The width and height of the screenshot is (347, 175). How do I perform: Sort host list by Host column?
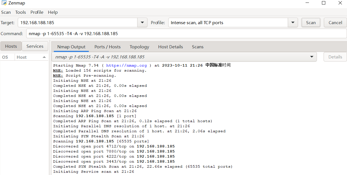tap(31, 57)
